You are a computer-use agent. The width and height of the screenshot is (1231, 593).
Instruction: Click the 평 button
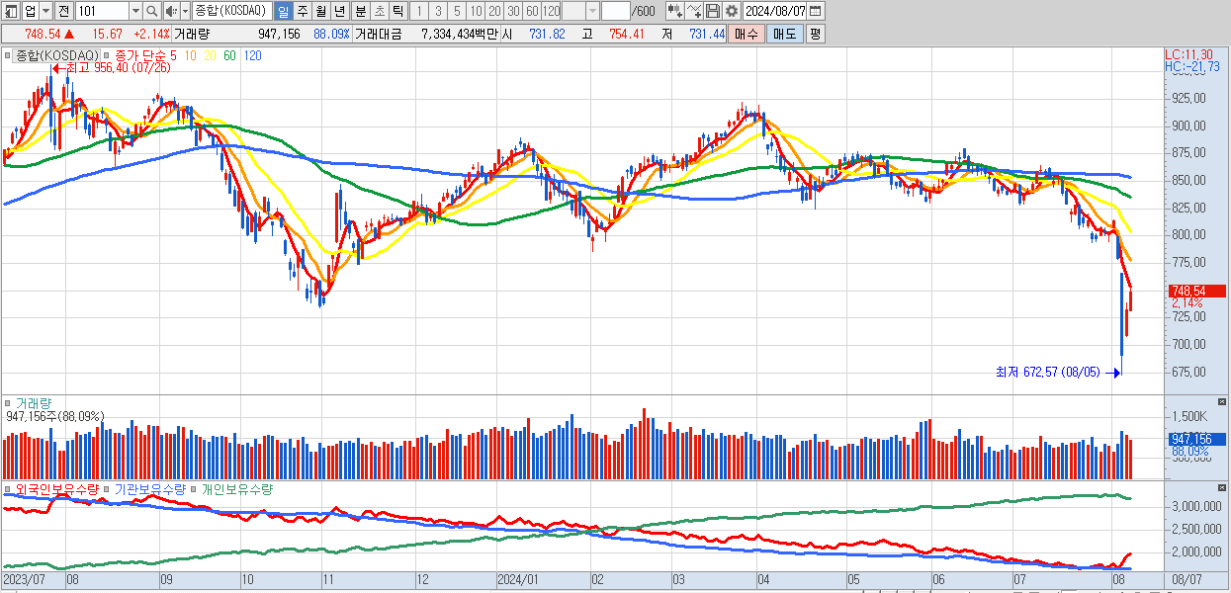[x=815, y=34]
